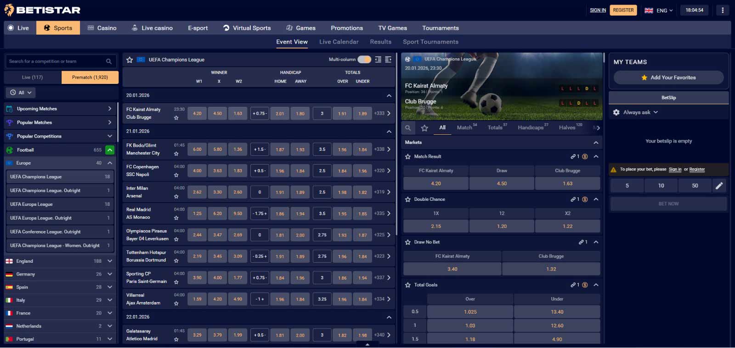Screen dimensions: 735x348
Task: Toggle the Multi-column switch
Action: click(364, 60)
